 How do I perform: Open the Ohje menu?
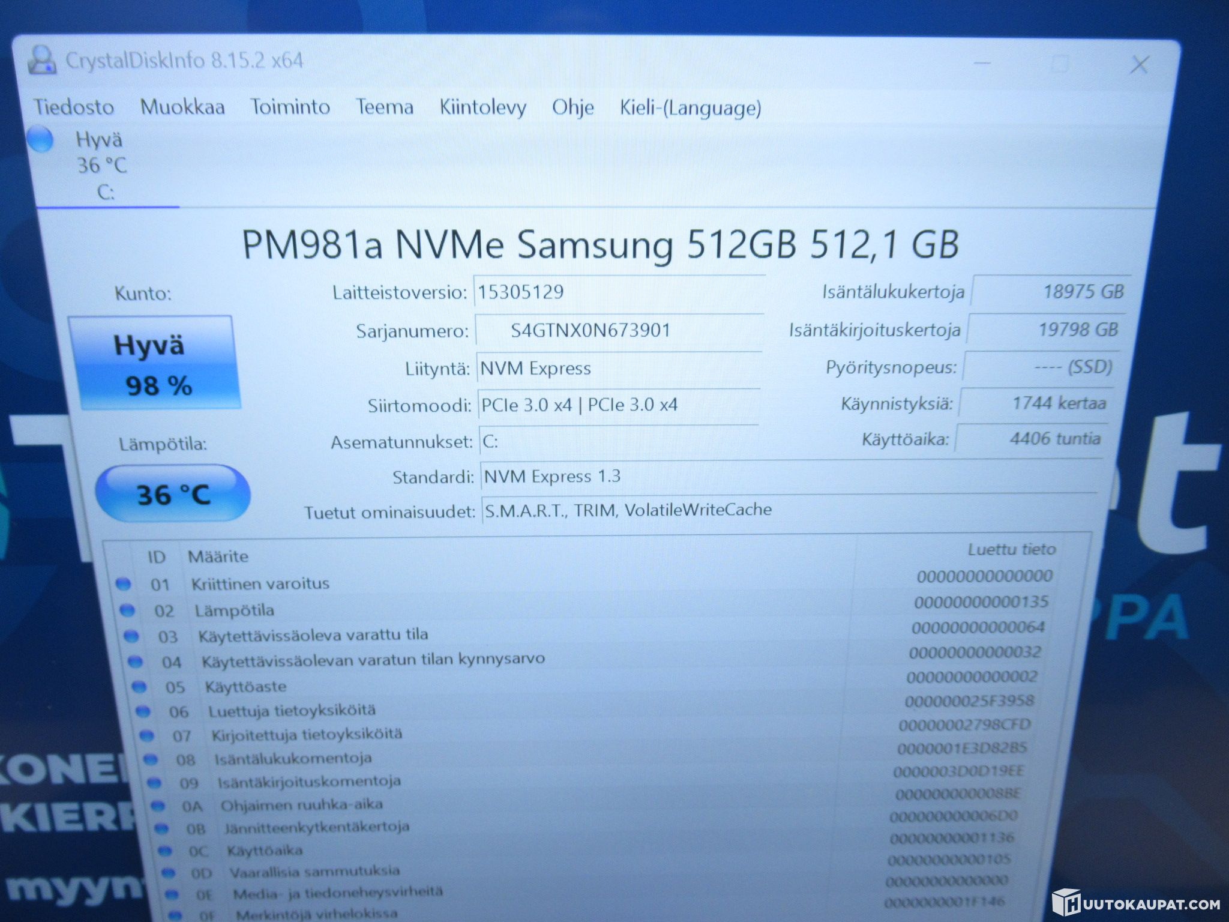coord(573,107)
